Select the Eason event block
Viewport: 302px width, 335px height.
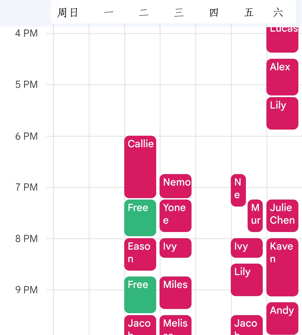(x=140, y=254)
